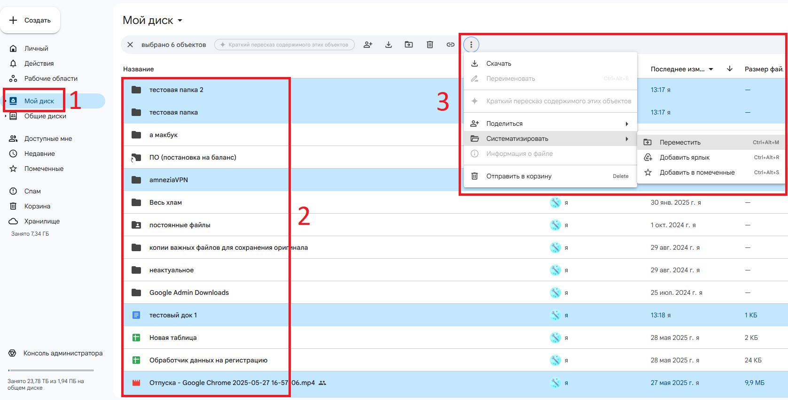Copy link using the chain icon
The width and height of the screenshot is (788, 400).
(450, 45)
